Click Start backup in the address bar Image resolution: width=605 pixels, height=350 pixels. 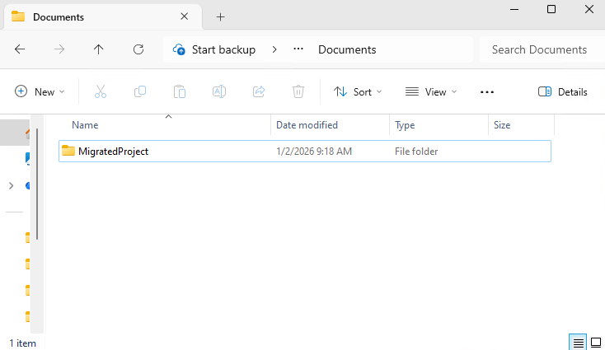215,49
